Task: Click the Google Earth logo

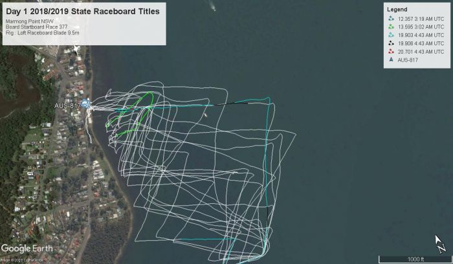Action: (27, 248)
